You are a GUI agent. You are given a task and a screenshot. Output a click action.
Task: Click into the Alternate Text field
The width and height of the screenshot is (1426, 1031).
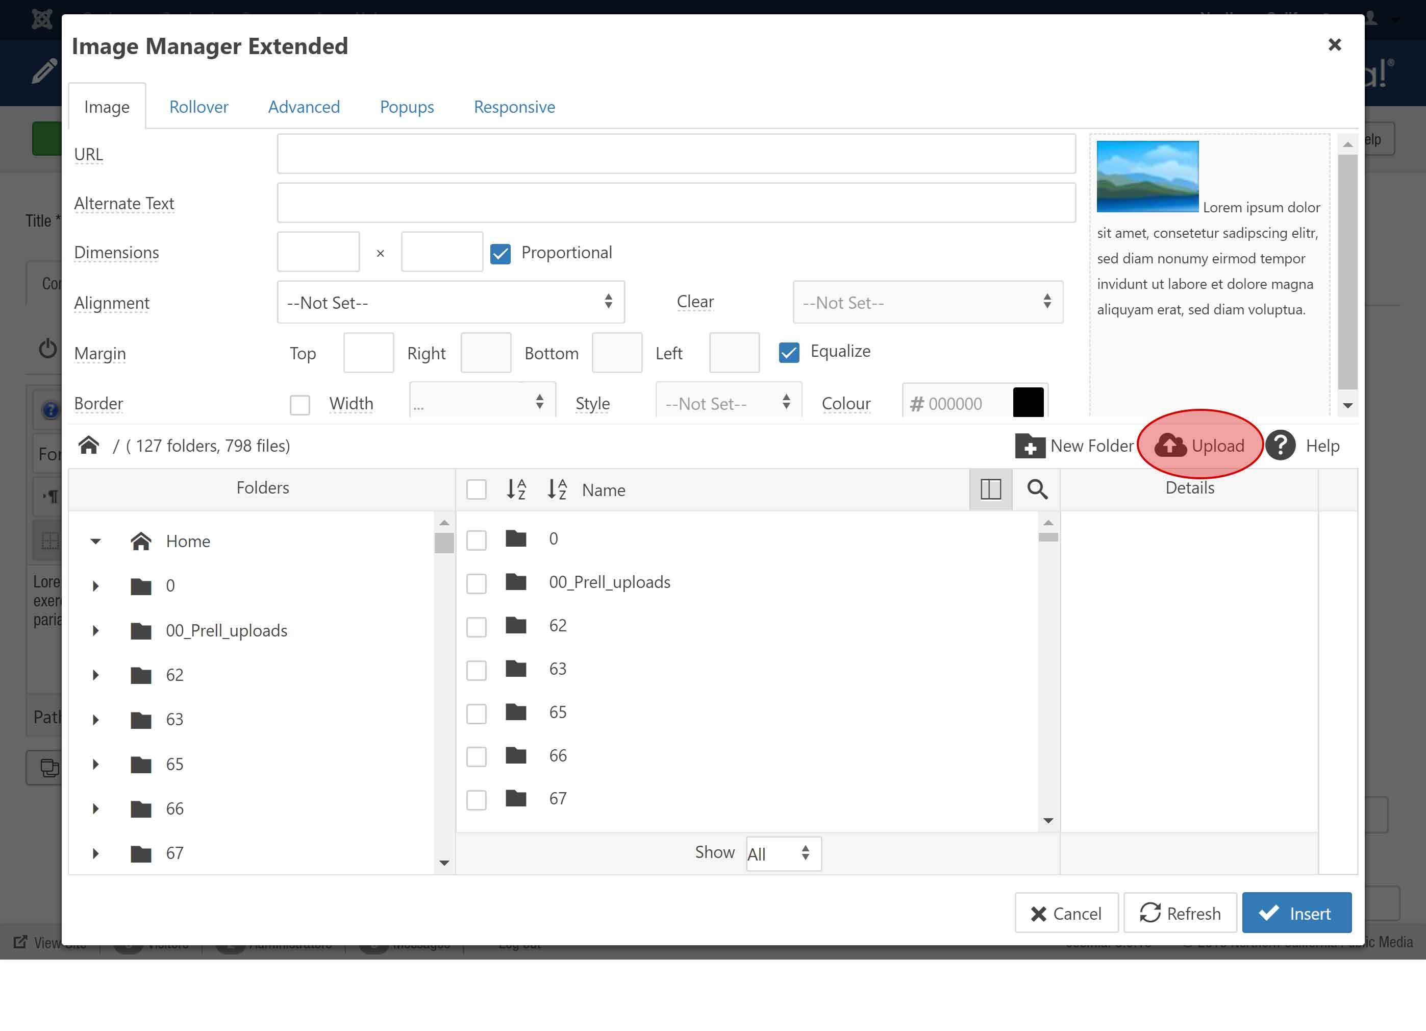pos(676,203)
